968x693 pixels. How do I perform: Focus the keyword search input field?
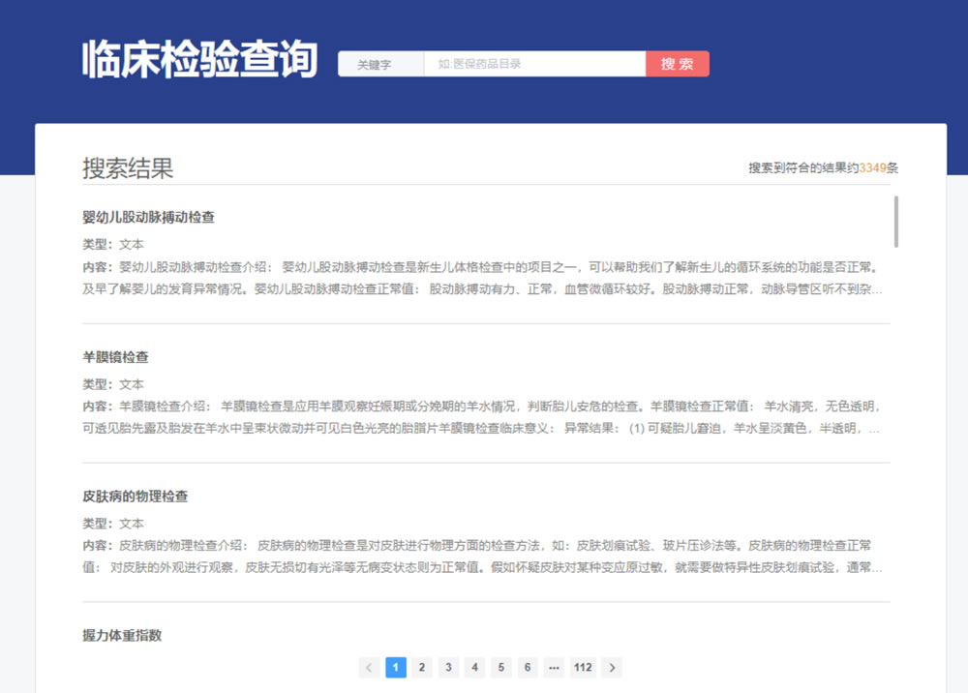coord(534,64)
